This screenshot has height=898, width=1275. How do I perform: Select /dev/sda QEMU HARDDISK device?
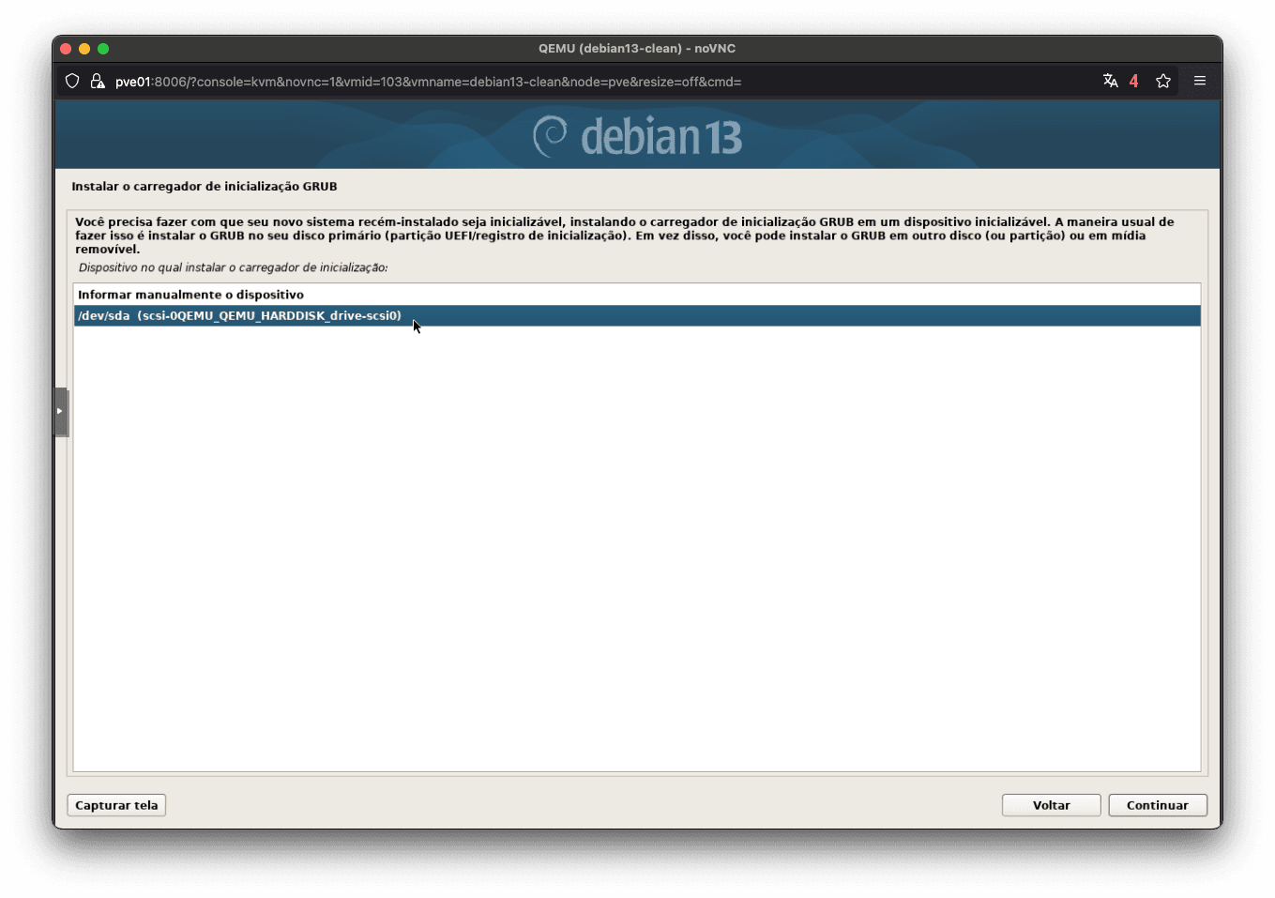point(637,316)
